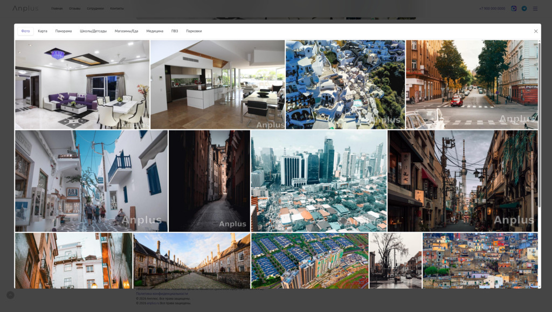This screenshot has height=312, width=552.
Task: Switch to the Карта tab
Action: 43,31
